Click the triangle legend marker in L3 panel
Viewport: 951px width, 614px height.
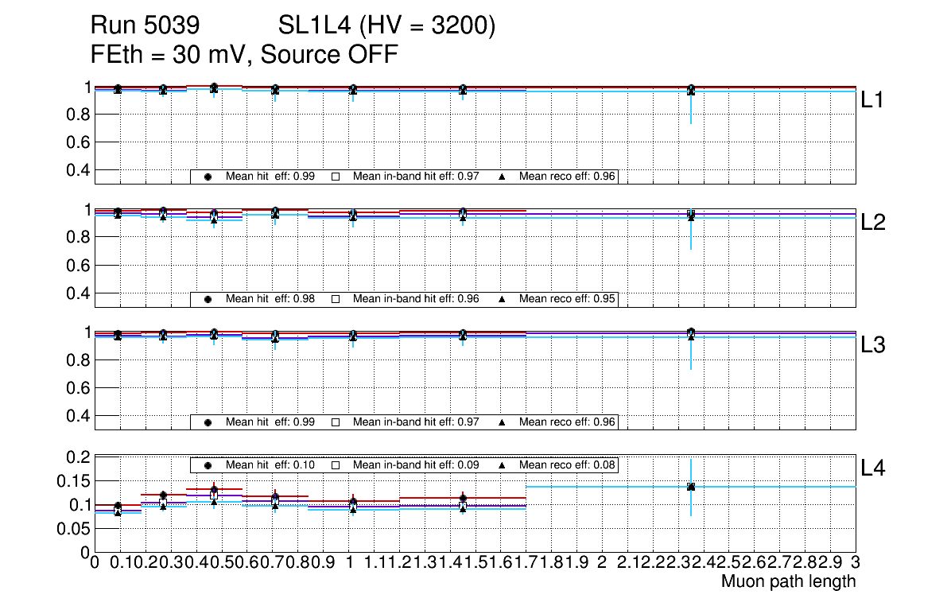tap(503, 422)
